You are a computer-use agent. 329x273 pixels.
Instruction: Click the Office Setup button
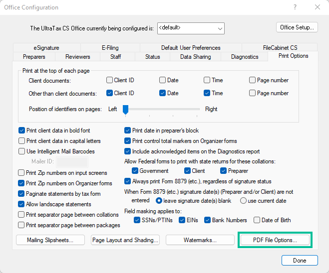point(297,27)
